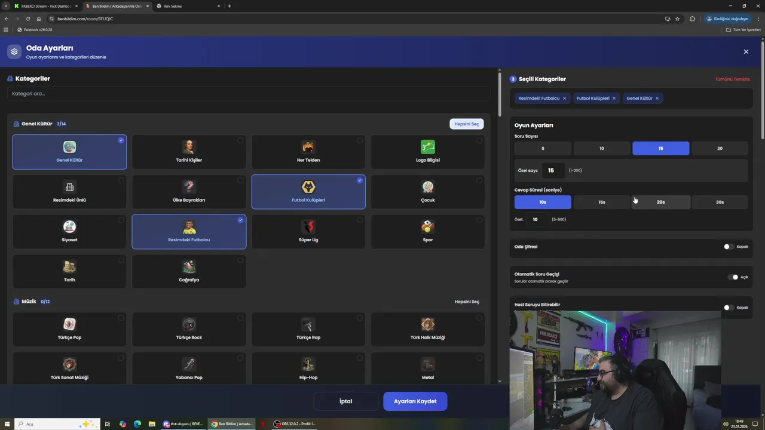Open the Paletools bookmark
The height and width of the screenshot is (430, 765).
[35, 29]
